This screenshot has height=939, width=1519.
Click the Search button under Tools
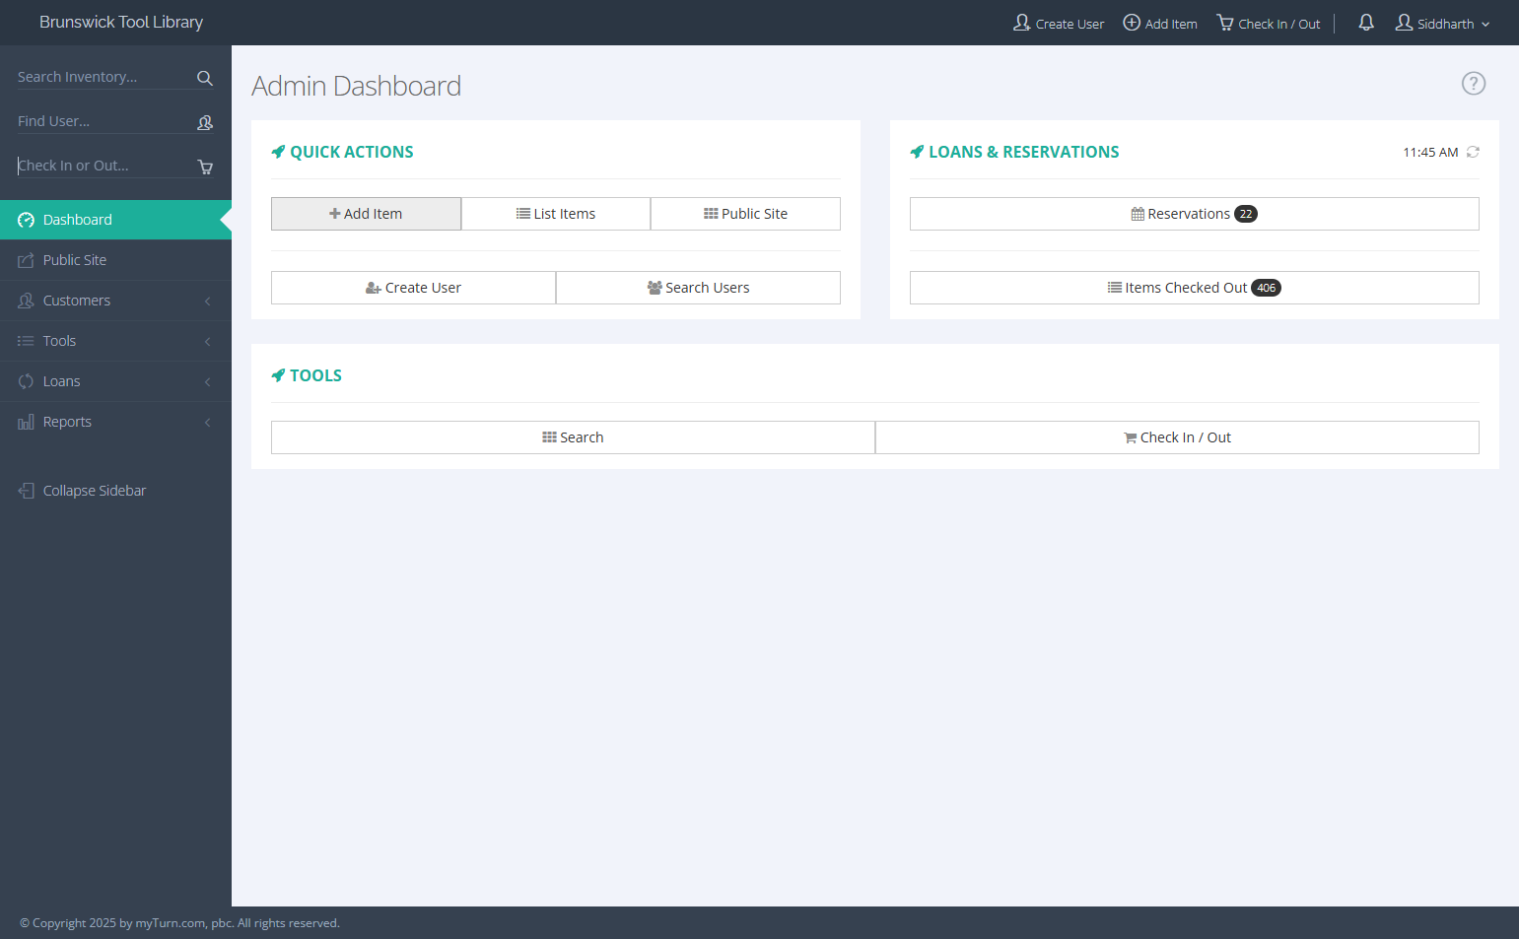click(573, 437)
